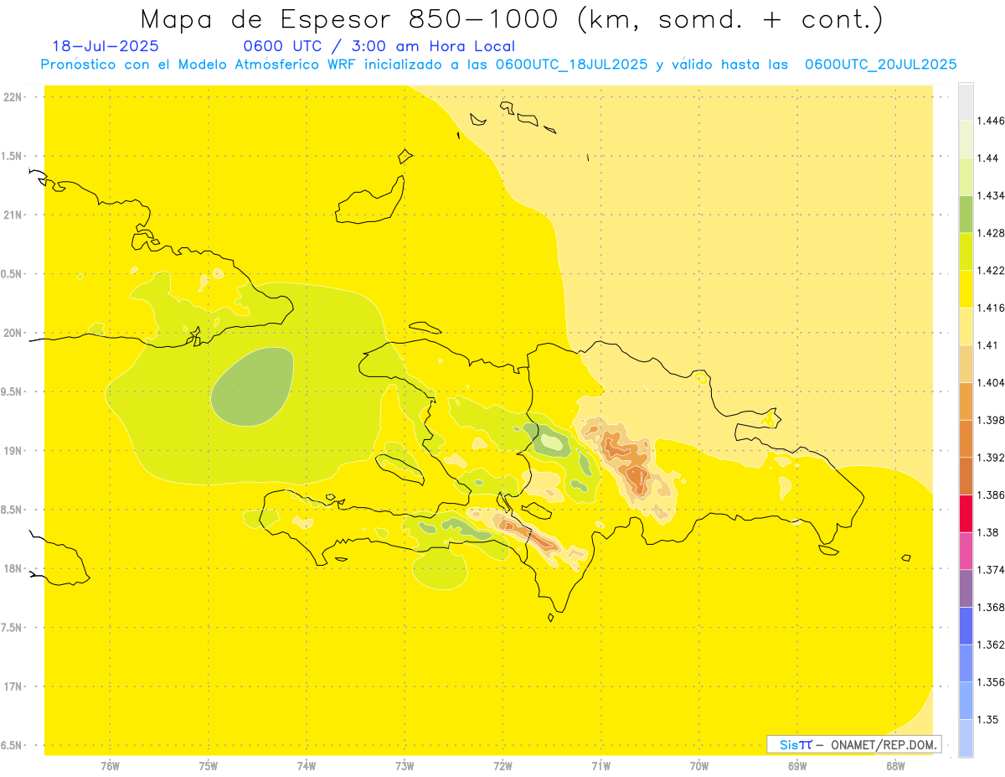Screen dimensions: 1005x777
Task: Select the orange 1.398–1.404 legend swatch
Action: (x=966, y=401)
